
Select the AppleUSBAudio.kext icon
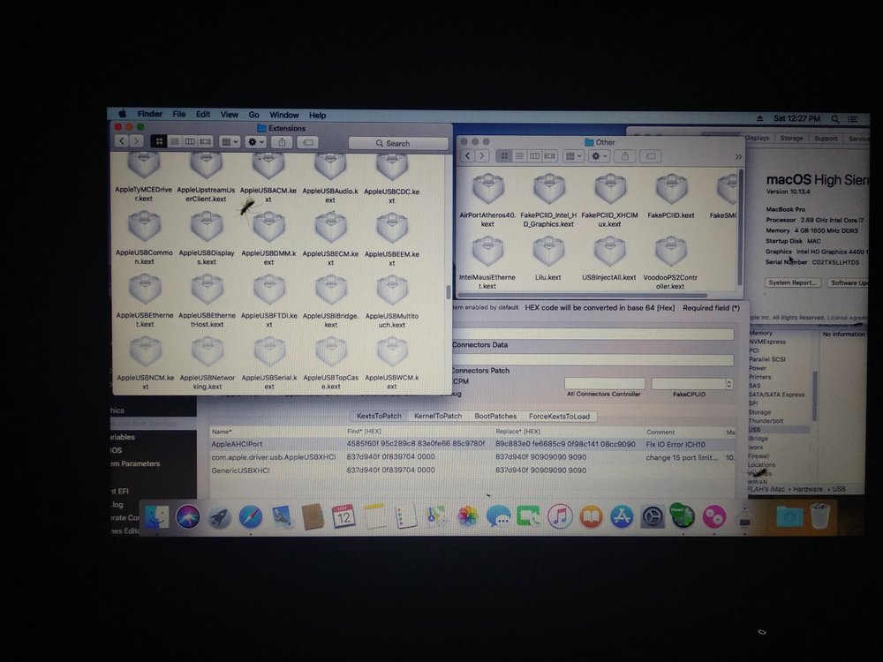pos(329,166)
